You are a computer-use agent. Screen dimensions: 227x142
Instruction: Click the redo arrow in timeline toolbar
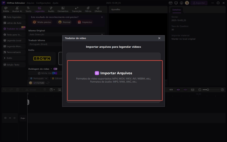click(x=11, y=90)
